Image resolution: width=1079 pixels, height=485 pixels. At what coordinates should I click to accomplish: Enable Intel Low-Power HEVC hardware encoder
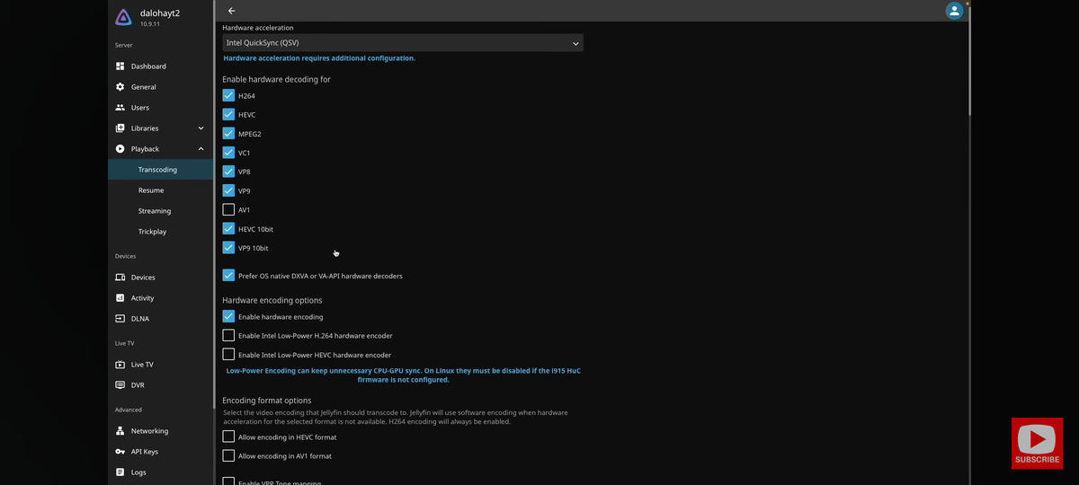coord(228,355)
